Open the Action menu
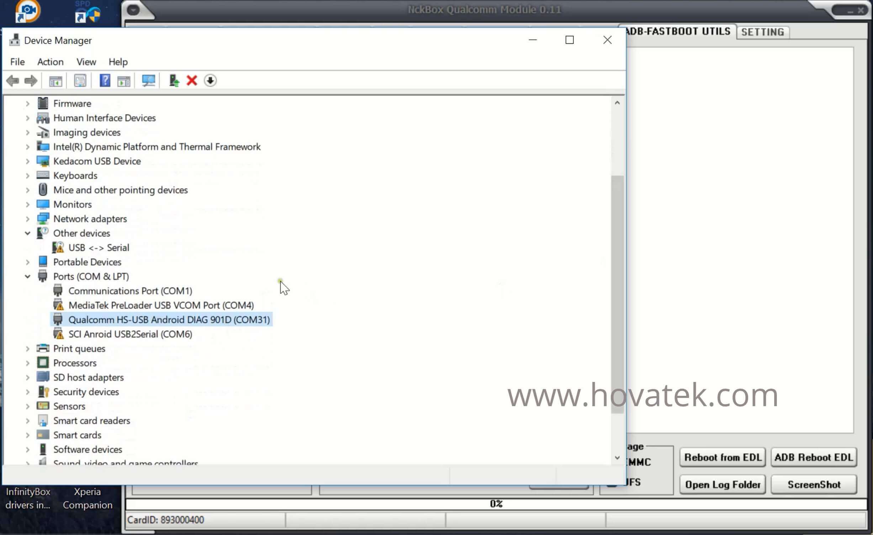This screenshot has height=535, width=873. point(51,62)
